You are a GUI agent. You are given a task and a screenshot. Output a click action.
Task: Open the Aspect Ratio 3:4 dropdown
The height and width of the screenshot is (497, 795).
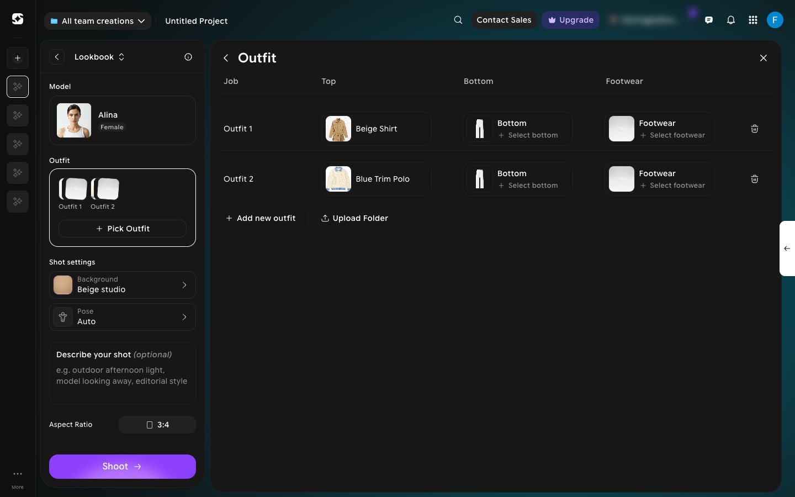coord(157,425)
